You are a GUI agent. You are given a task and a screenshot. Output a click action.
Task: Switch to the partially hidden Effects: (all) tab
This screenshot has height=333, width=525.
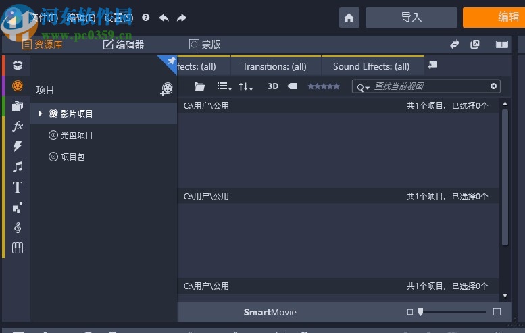coord(203,66)
